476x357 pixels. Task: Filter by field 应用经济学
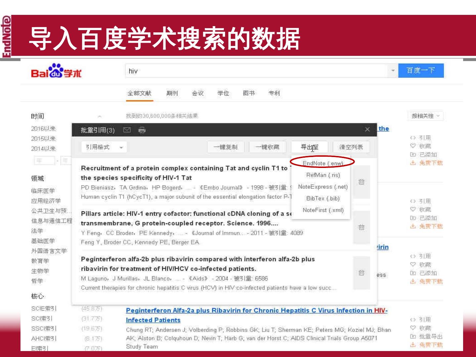click(46, 201)
